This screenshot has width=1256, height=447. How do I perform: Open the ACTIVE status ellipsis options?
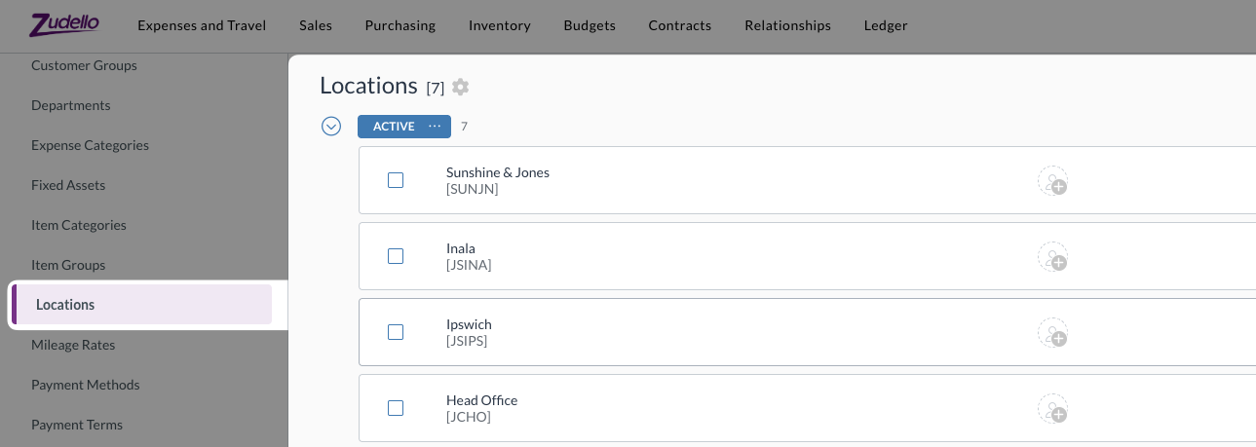point(436,127)
